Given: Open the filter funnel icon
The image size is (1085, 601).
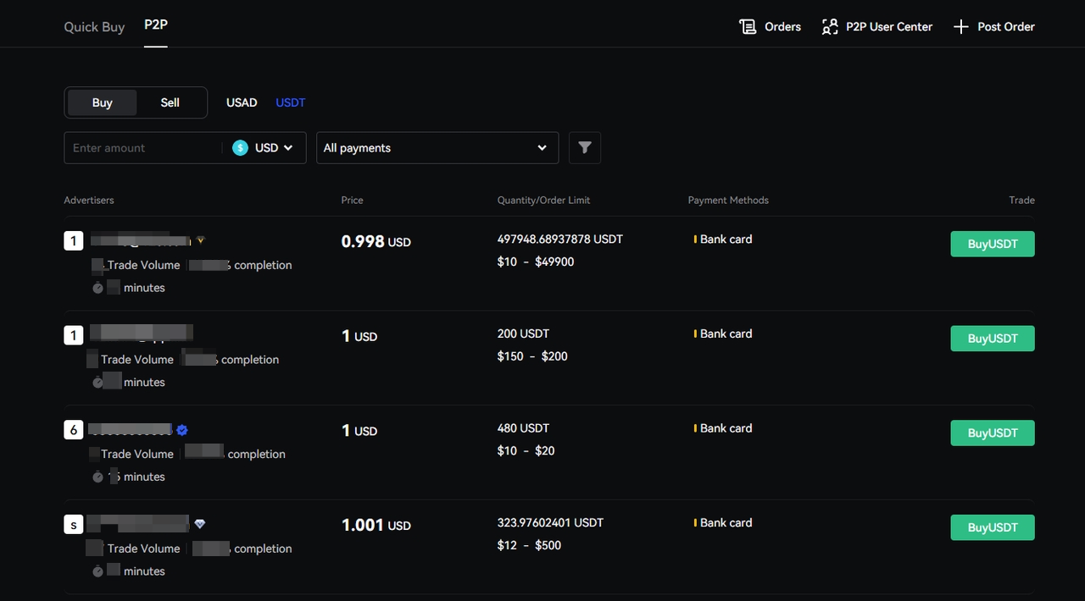Looking at the screenshot, I should [x=585, y=147].
